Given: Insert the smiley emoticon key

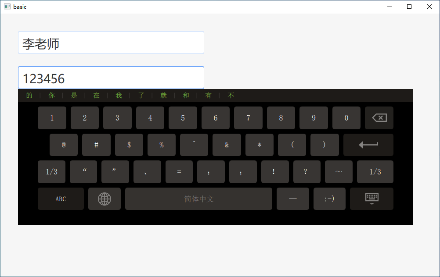Looking at the screenshot, I should pyautogui.click(x=329, y=199).
